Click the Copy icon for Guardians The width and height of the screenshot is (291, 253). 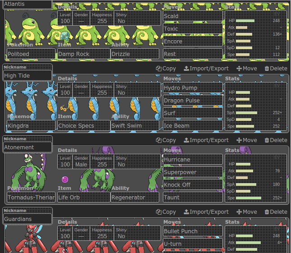158,212
